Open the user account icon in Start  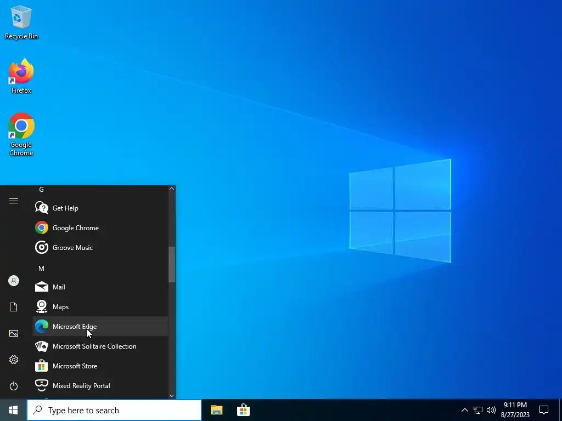pyautogui.click(x=14, y=281)
